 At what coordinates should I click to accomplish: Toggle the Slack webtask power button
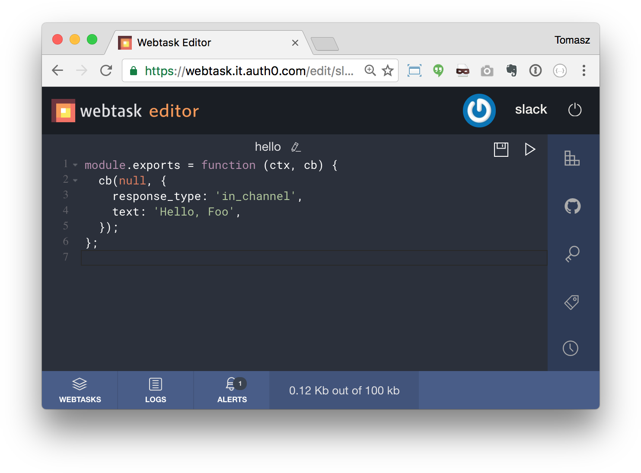click(479, 111)
